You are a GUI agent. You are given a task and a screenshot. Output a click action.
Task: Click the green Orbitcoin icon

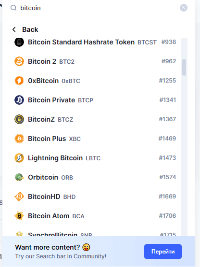(19, 177)
